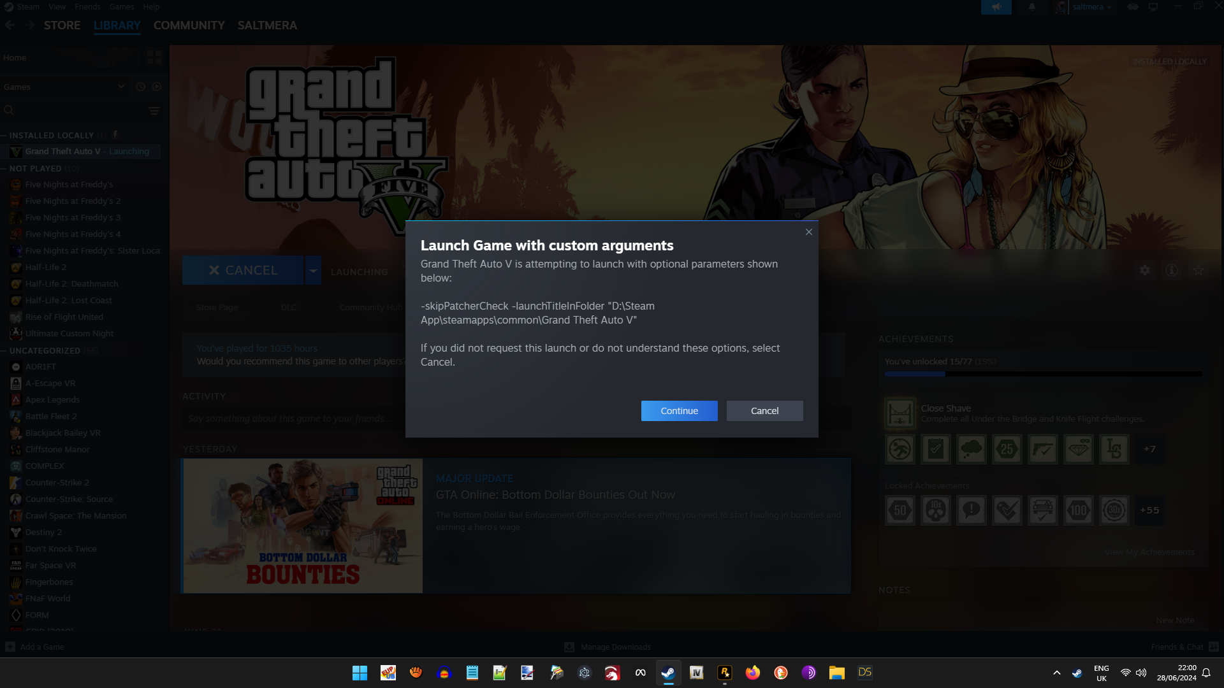
Task: Click the VR headset icon
Action: tap(1133, 7)
